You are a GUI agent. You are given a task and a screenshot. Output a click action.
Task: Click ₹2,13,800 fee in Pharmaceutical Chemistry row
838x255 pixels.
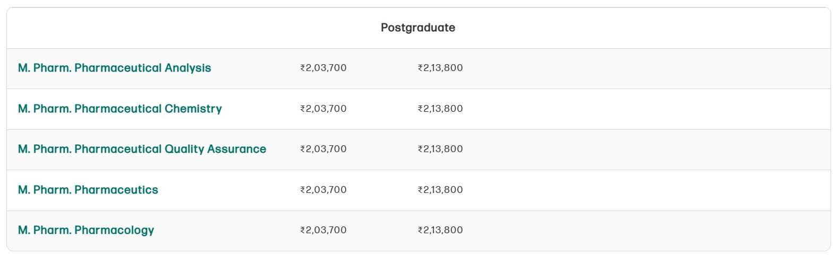(440, 109)
